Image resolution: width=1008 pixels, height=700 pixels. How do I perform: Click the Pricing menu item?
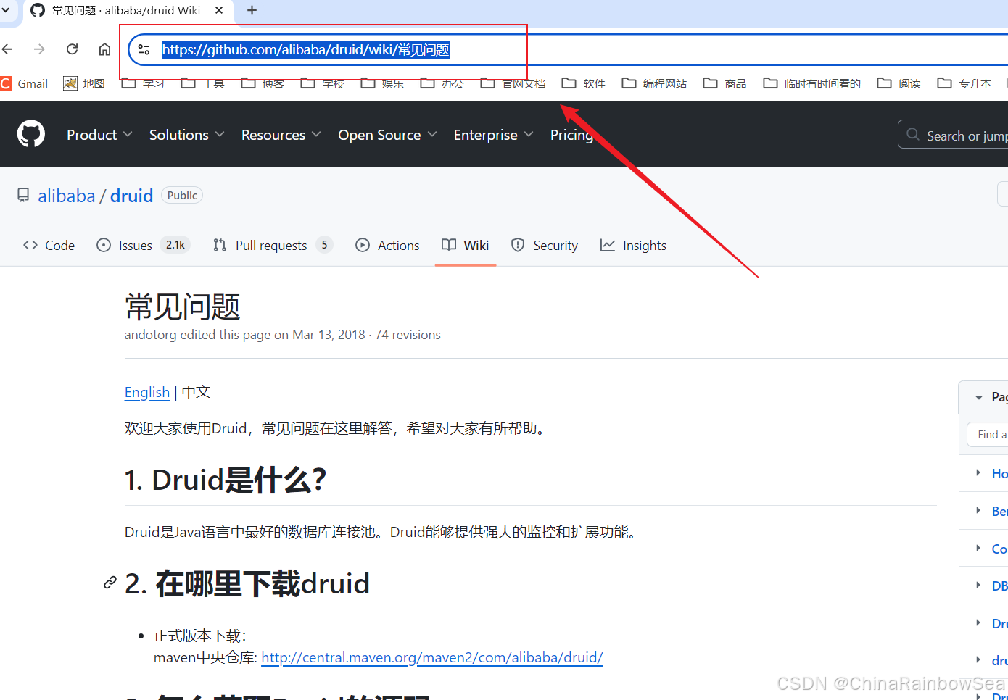pyautogui.click(x=571, y=135)
